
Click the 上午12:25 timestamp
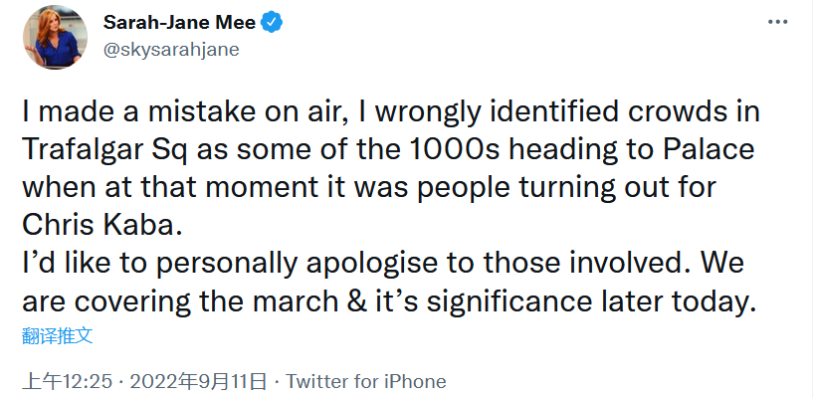(x=69, y=382)
